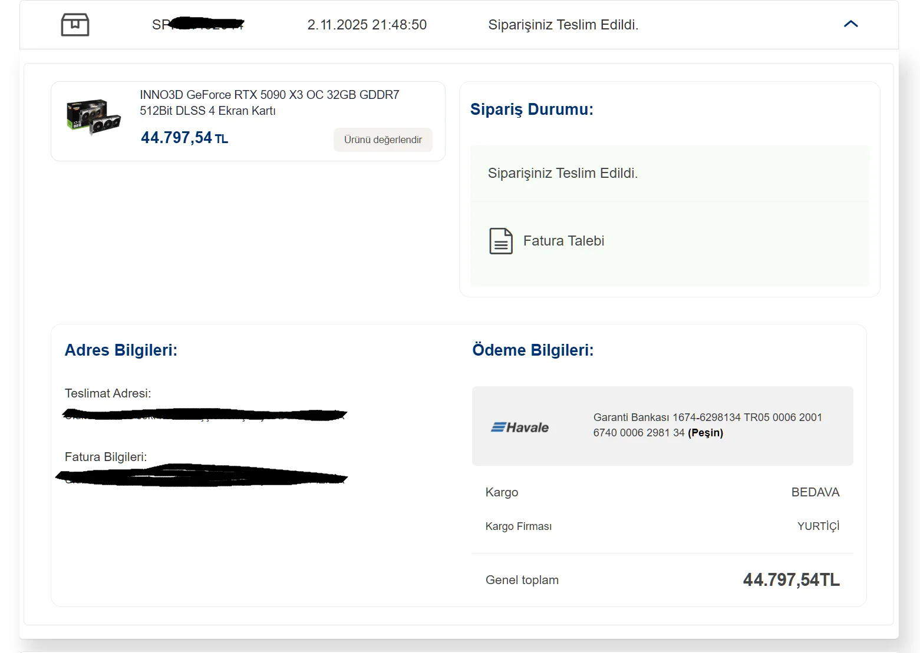
Task: Click the Teslimat Adresi label
Action: 108,393
